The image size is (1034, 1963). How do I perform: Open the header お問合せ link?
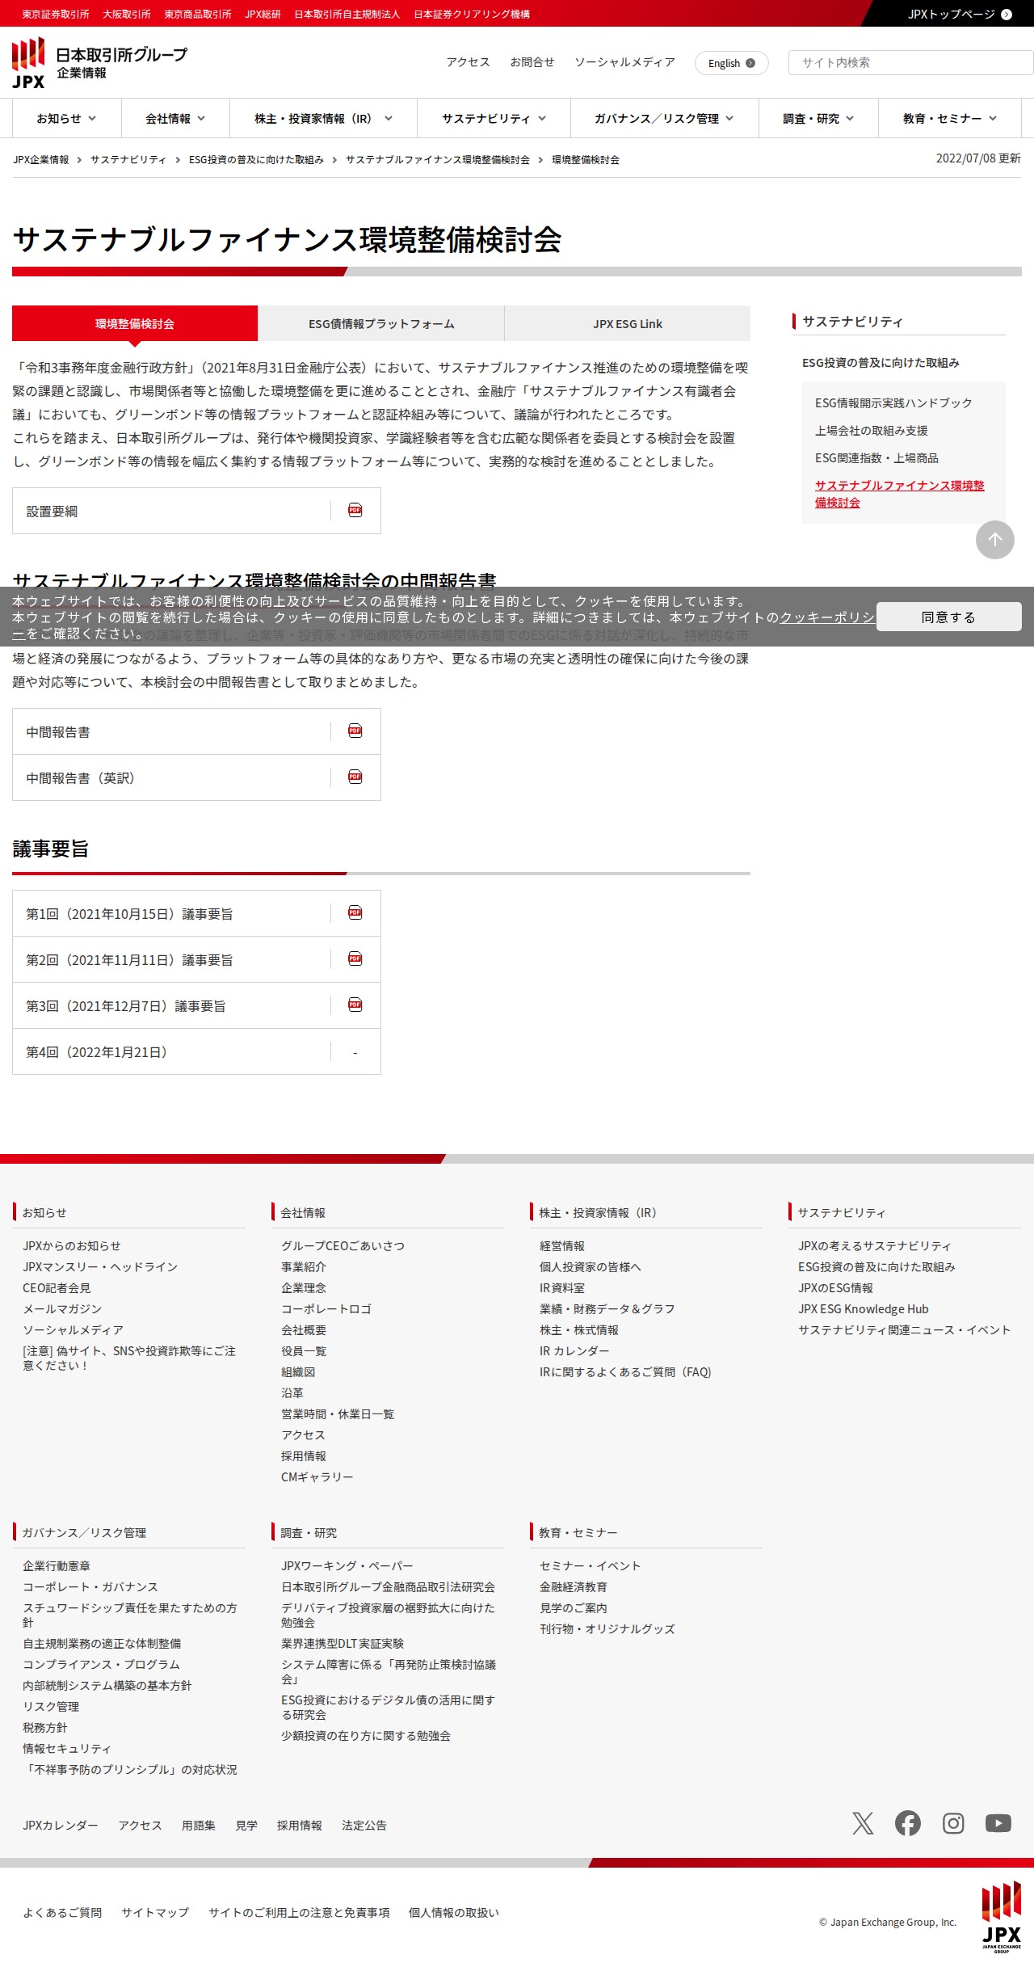pyautogui.click(x=532, y=62)
